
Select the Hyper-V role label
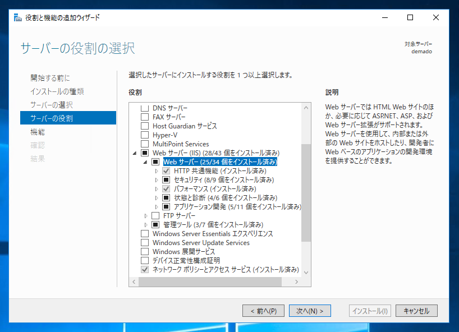(x=165, y=135)
